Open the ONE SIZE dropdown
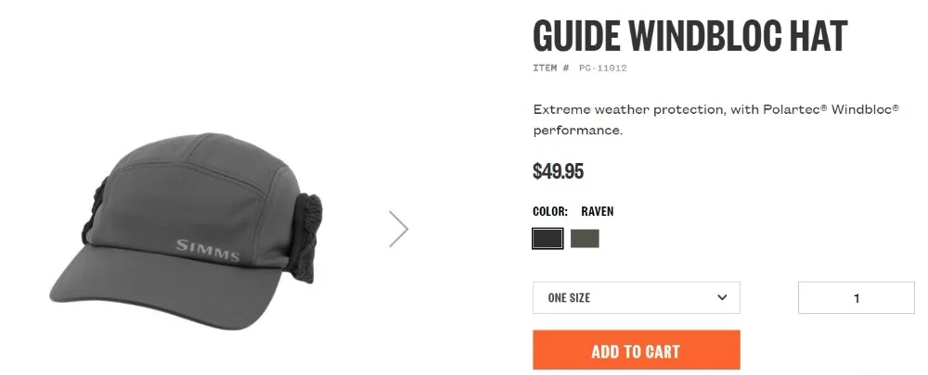This screenshot has width=928, height=375. click(637, 297)
